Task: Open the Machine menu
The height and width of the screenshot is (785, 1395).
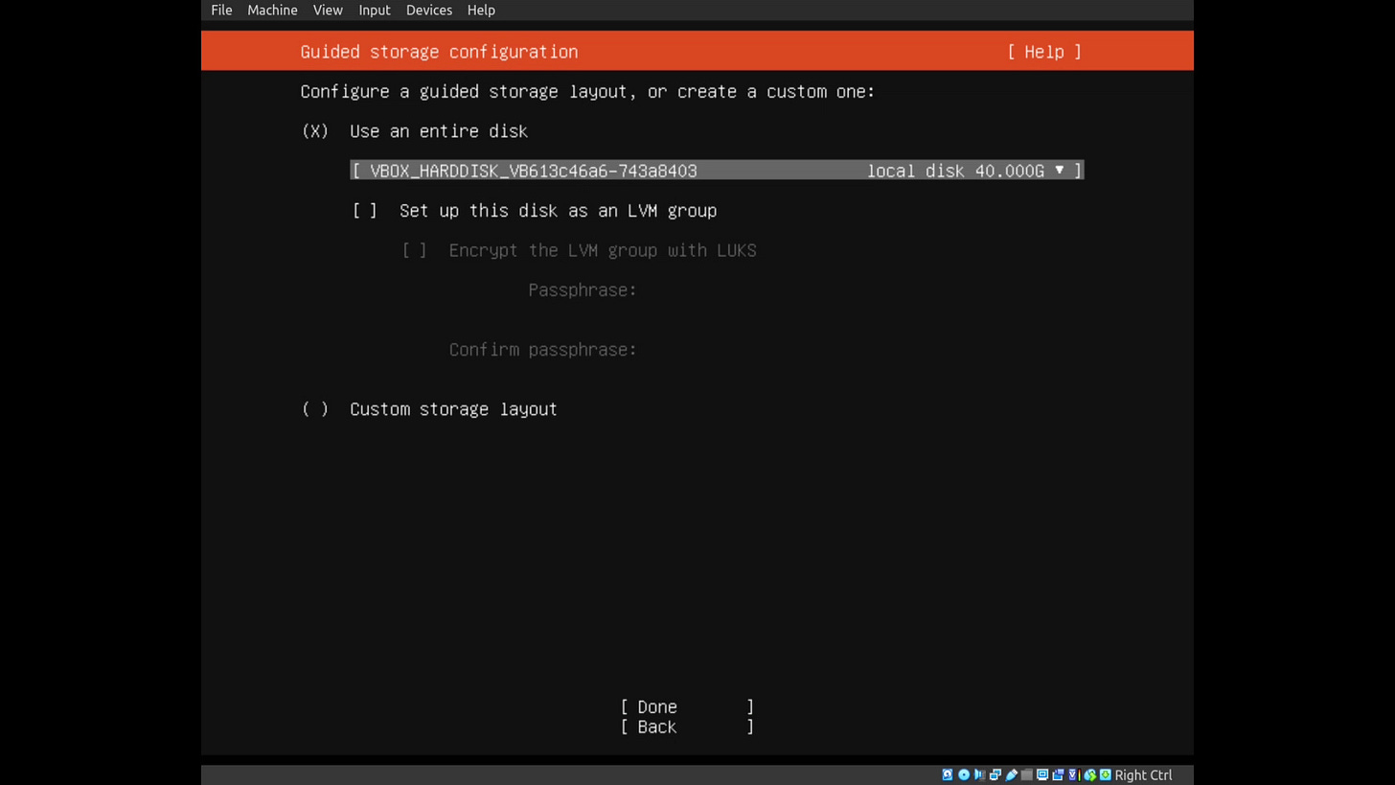Action: 272,10
